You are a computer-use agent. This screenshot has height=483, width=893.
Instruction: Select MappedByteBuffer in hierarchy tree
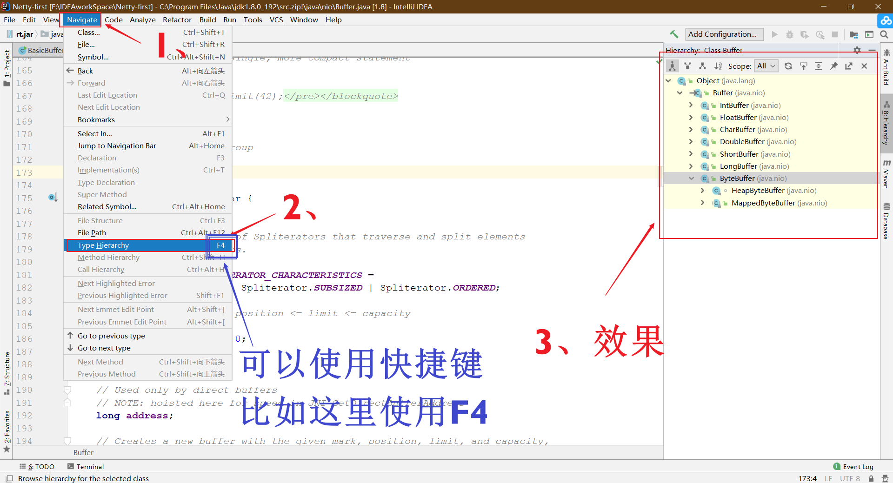click(779, 203)
